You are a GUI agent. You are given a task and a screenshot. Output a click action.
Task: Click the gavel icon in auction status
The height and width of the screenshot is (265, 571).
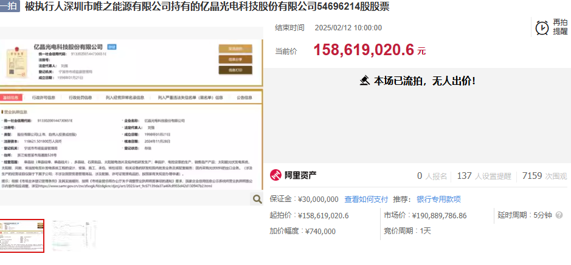tap(365, 80)
